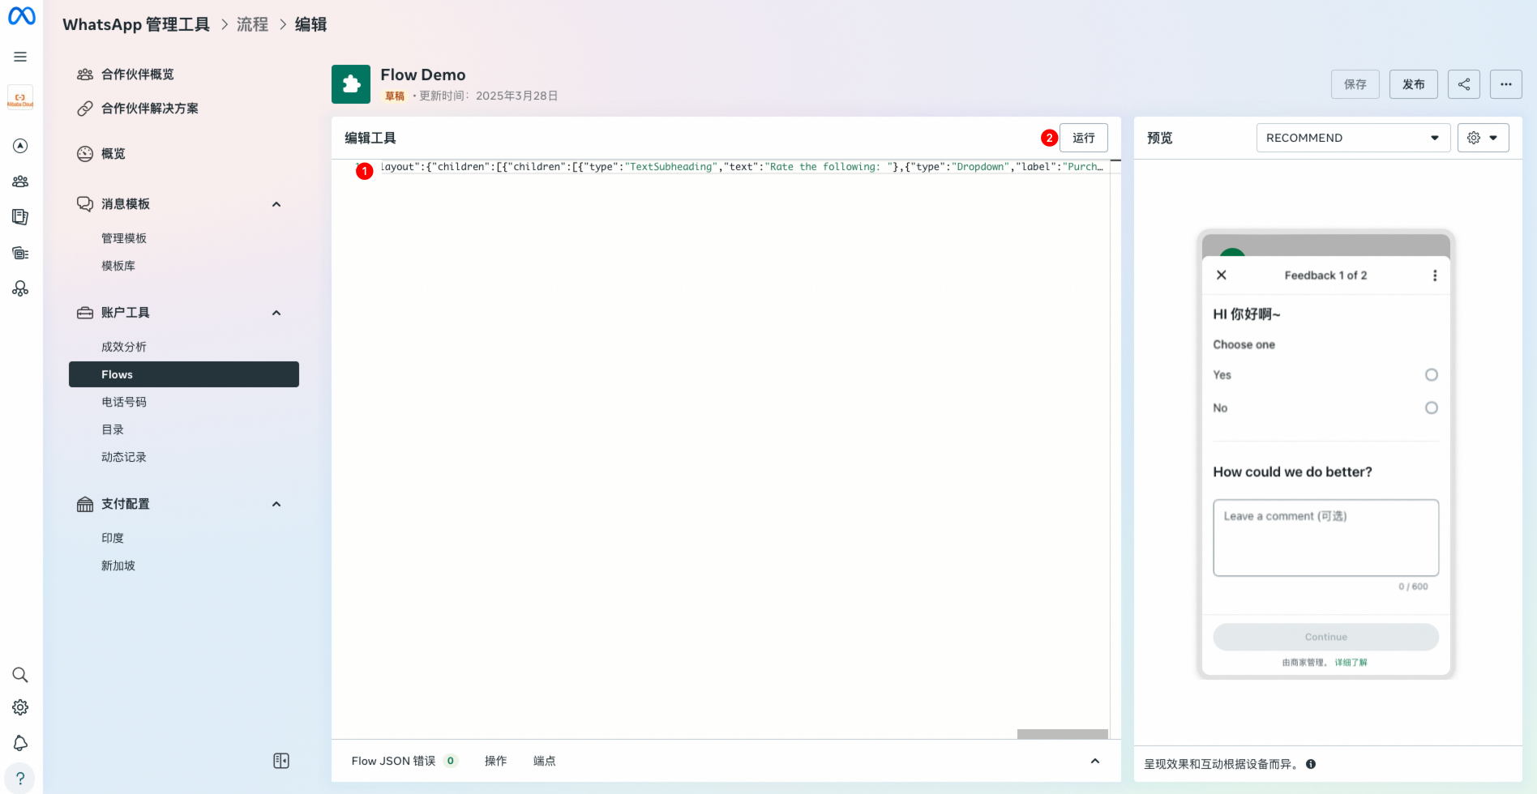
Task: Open the 概览 overview page
Action: pyautogui.click(x=113, y=154)
